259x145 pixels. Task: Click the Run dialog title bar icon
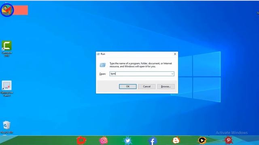98,54
